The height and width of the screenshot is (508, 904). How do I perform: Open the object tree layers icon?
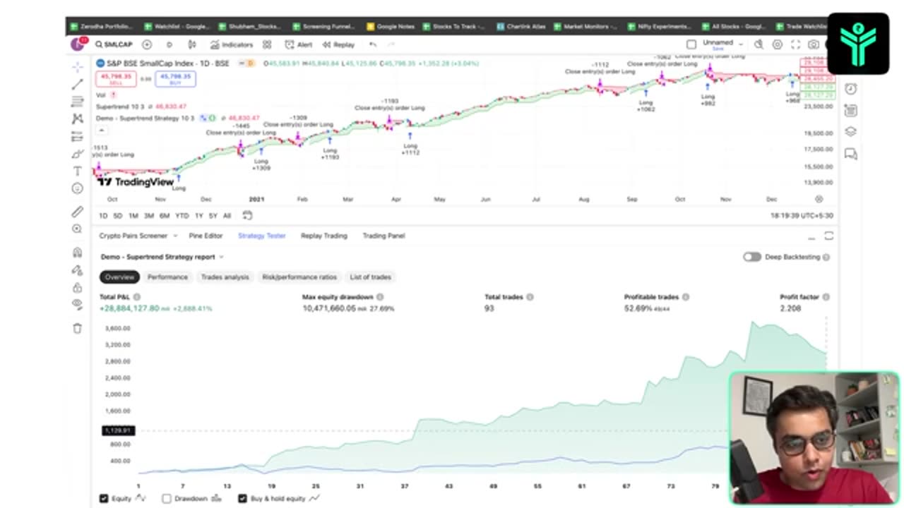[x=851, y=132]
